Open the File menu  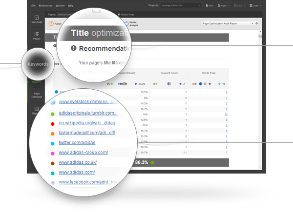click(33, 5)
